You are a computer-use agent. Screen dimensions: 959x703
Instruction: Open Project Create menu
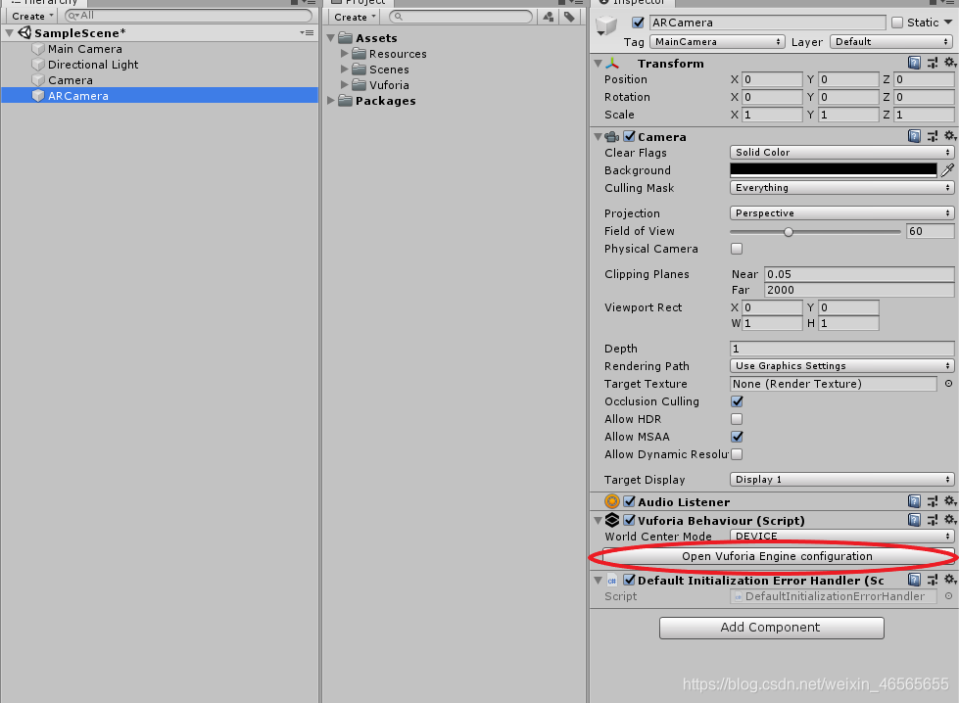click(x=355, y=17)
